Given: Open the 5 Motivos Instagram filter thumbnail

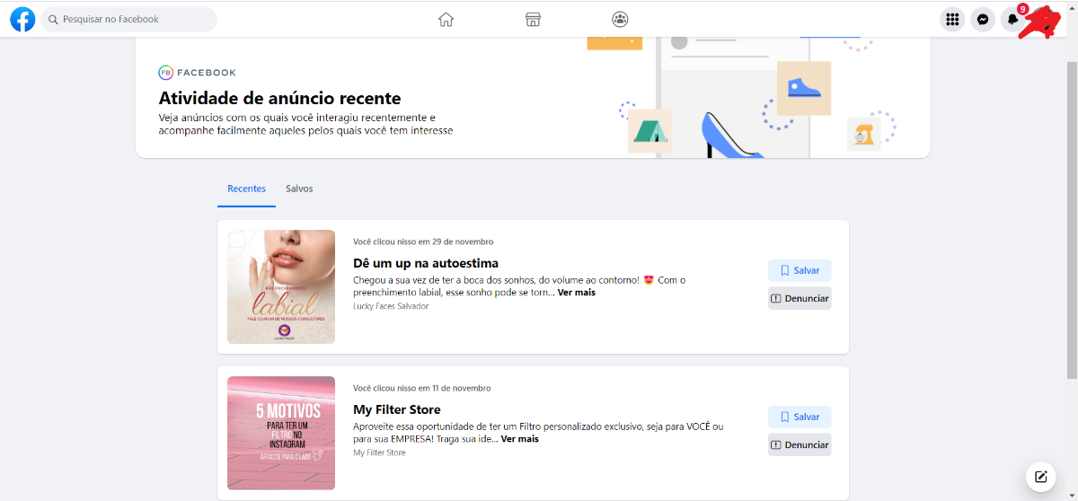Looking at the screenshot, I should pos(281,433).
